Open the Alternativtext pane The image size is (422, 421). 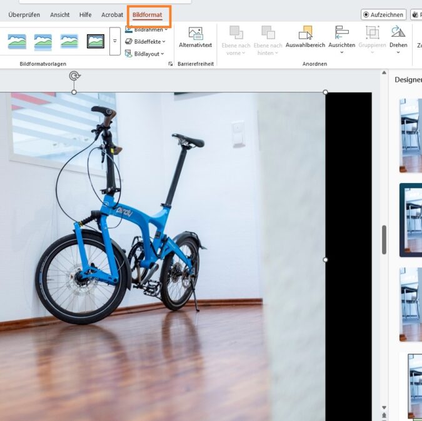[x=195, y=37]
